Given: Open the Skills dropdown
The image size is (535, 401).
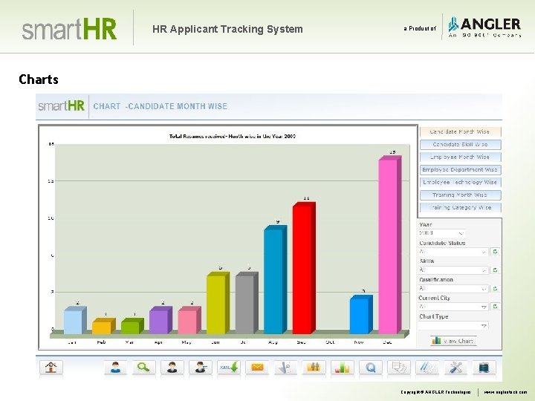Looking at the screenshot, I should point(453,270).
